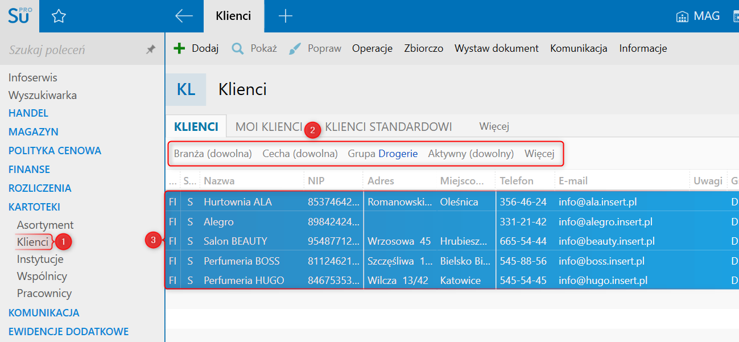
Task: Select the Salon BEAUTY row
Action: [x=452, y=241]
